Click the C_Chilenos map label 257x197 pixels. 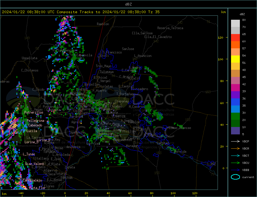tap(30, 70)
